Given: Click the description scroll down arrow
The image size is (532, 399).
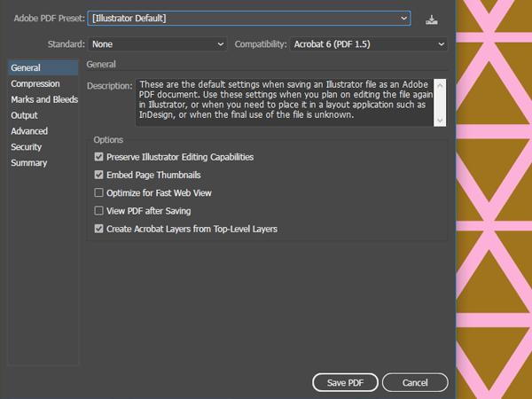Looking at the screenshot, I should (440, 120).
